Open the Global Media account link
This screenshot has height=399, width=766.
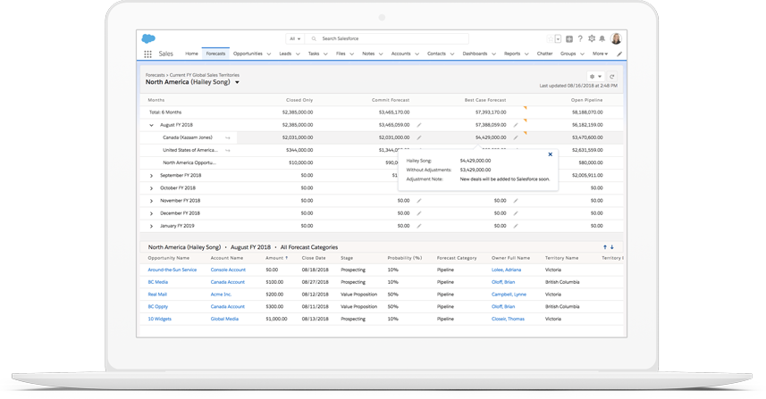coord(224,319)
